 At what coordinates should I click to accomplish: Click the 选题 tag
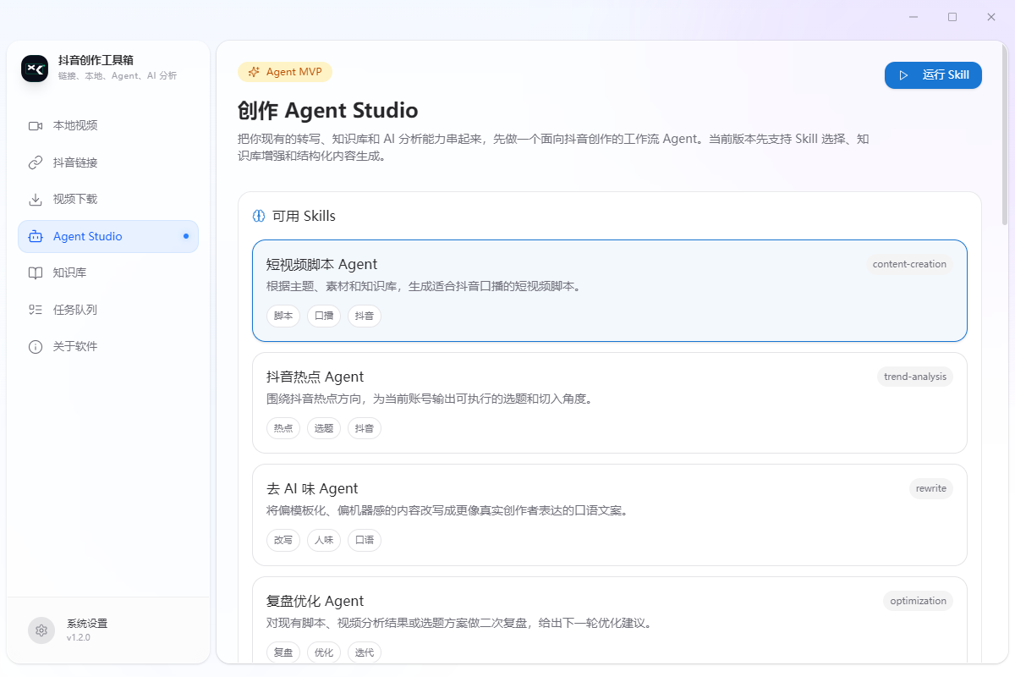tap(324, 428)
